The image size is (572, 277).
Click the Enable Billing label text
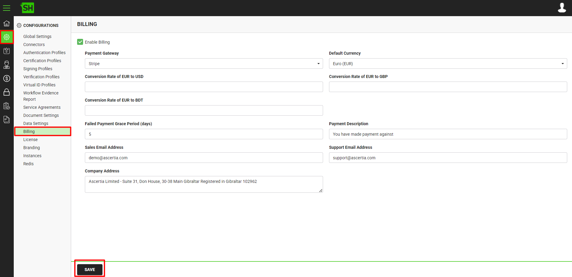[97, 42]
